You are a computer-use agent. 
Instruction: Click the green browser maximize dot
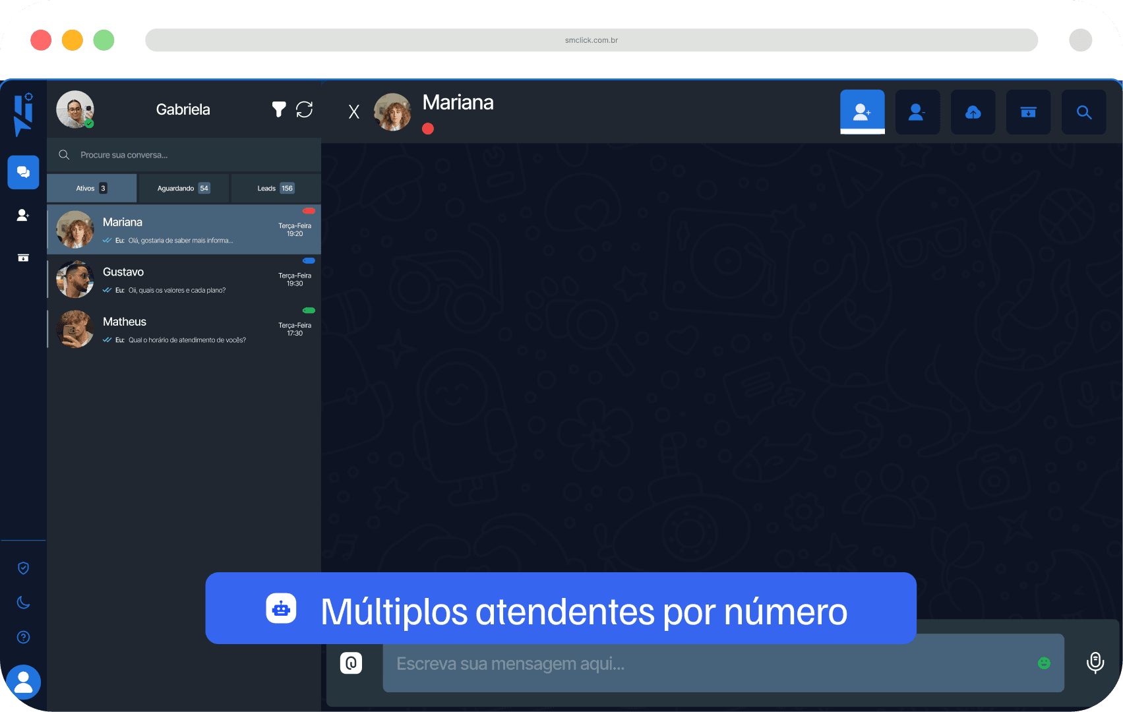pos(104,40)
